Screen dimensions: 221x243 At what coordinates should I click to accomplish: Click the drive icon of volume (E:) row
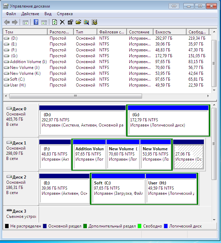pyautogui.click(x=7, y=44)
